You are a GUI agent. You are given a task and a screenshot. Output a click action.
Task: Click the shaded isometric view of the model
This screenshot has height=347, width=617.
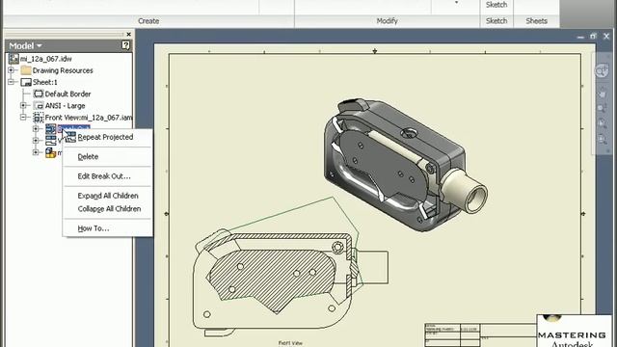[405, 165]
